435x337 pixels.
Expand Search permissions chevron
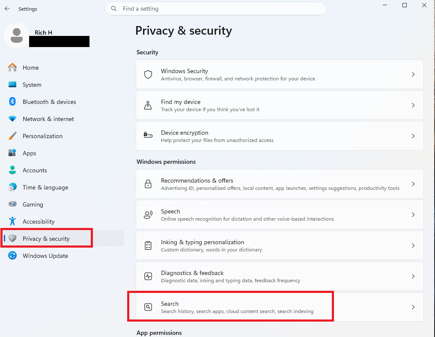click(x=413, y=307)
